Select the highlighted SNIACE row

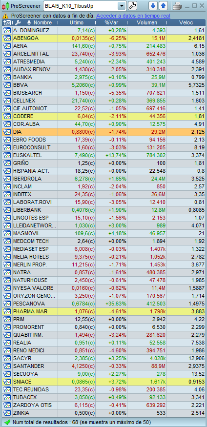click(103, 382)
